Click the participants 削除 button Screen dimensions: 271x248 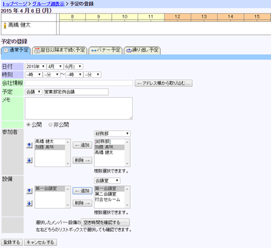pos(82,160)
